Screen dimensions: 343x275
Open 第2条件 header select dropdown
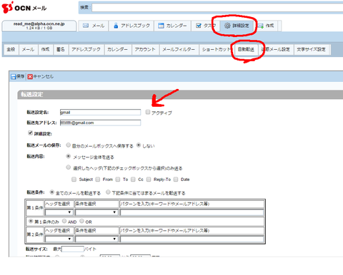59,239
